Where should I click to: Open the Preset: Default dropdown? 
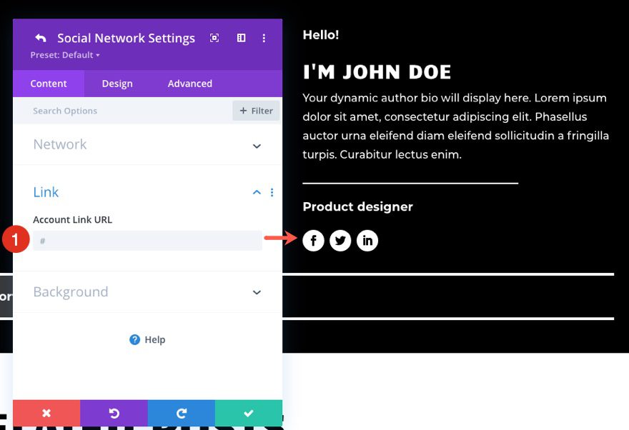click(x=63, y=54)
